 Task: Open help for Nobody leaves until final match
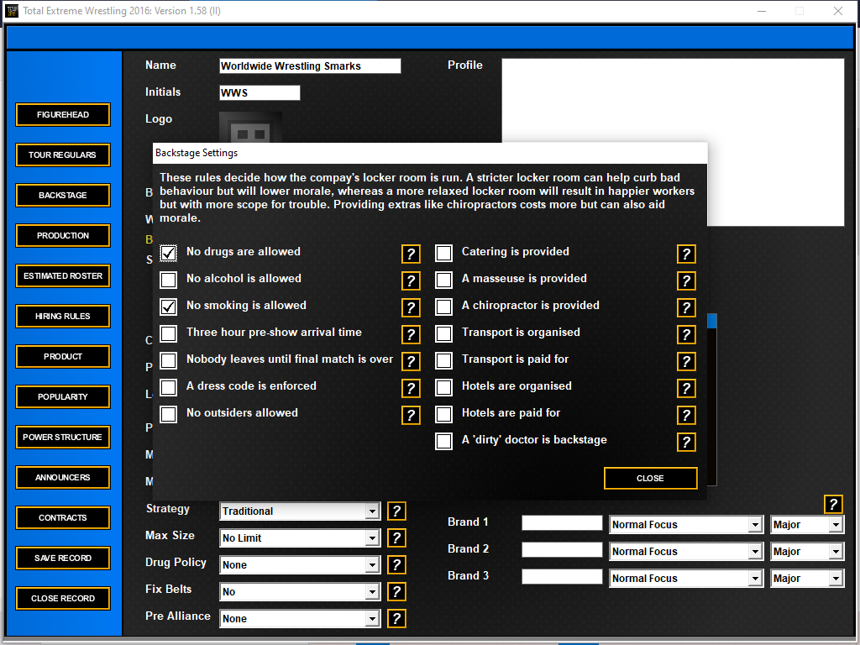[411, 361]
